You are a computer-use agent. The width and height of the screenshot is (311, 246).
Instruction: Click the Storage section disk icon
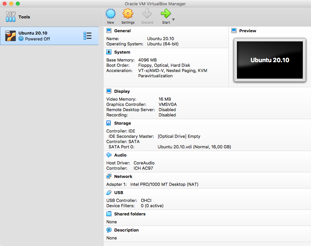109,123
